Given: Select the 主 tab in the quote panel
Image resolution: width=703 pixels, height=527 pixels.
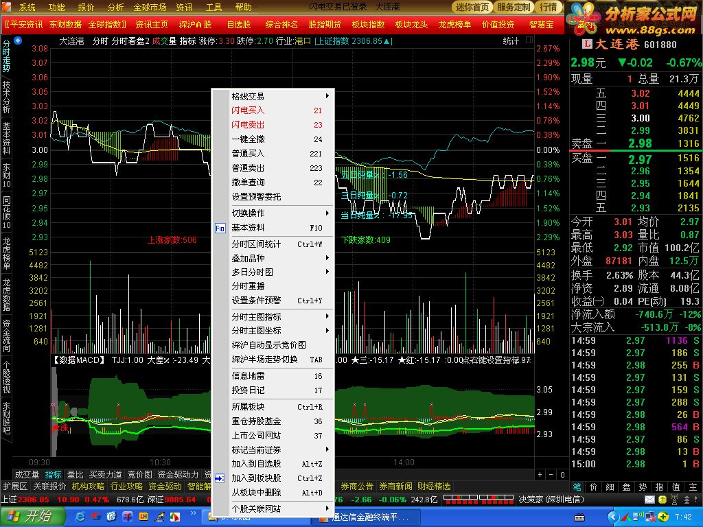Looking at the screenshot, I should pyautogui.click(x=693, y=487).
